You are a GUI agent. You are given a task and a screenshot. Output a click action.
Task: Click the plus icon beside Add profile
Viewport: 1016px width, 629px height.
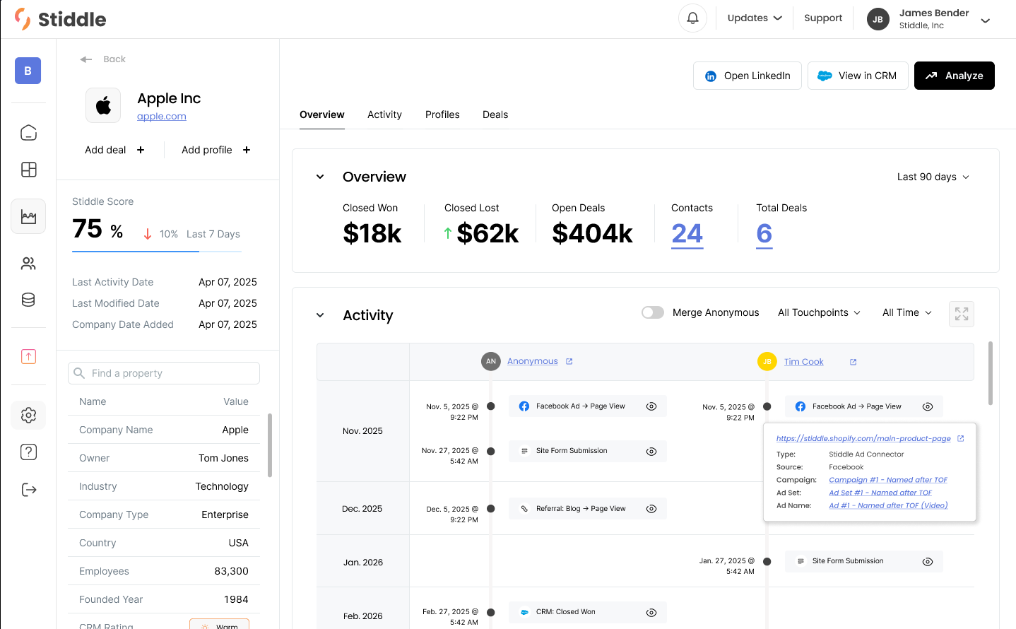click(247, 150)
